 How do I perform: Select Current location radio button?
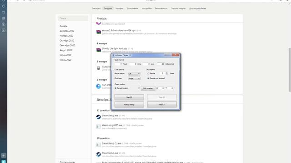tap(115, 88)
